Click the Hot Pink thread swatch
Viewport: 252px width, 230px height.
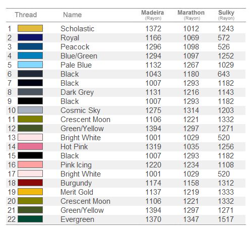click(x=30, y=146)
